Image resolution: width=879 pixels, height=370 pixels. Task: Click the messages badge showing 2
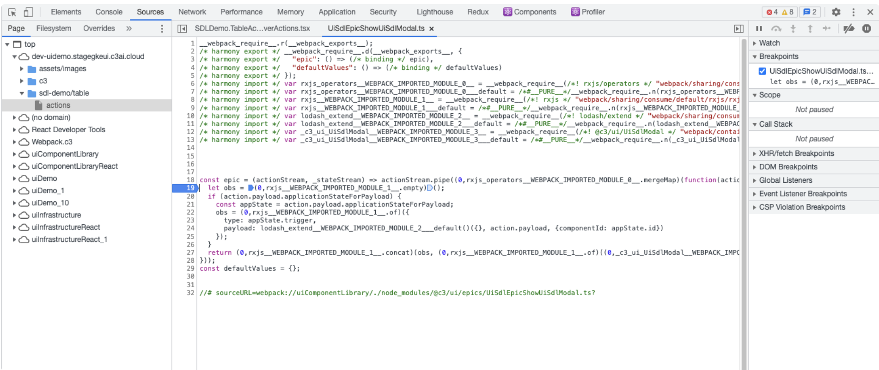(x=810, y=12)
